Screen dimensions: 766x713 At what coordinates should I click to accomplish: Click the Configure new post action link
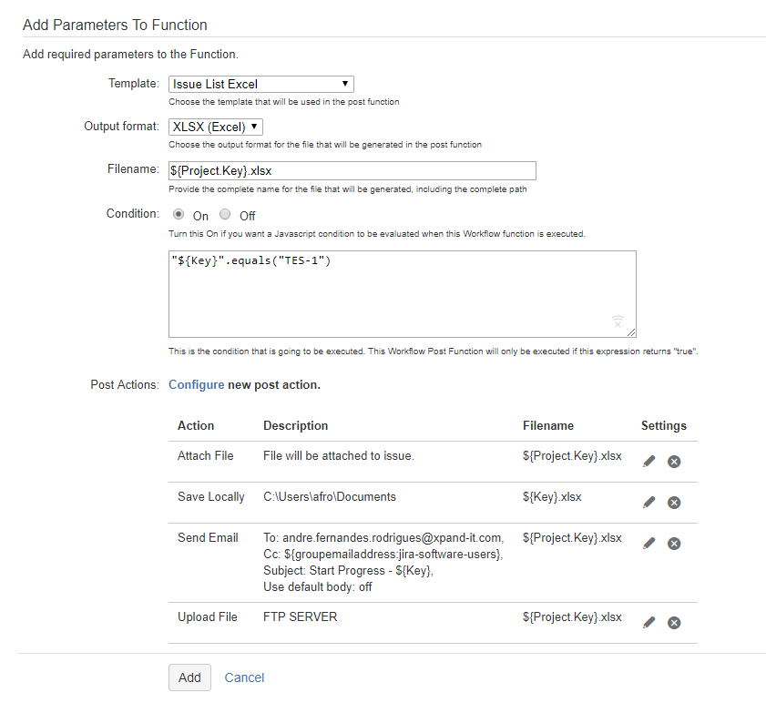(196, 384)
